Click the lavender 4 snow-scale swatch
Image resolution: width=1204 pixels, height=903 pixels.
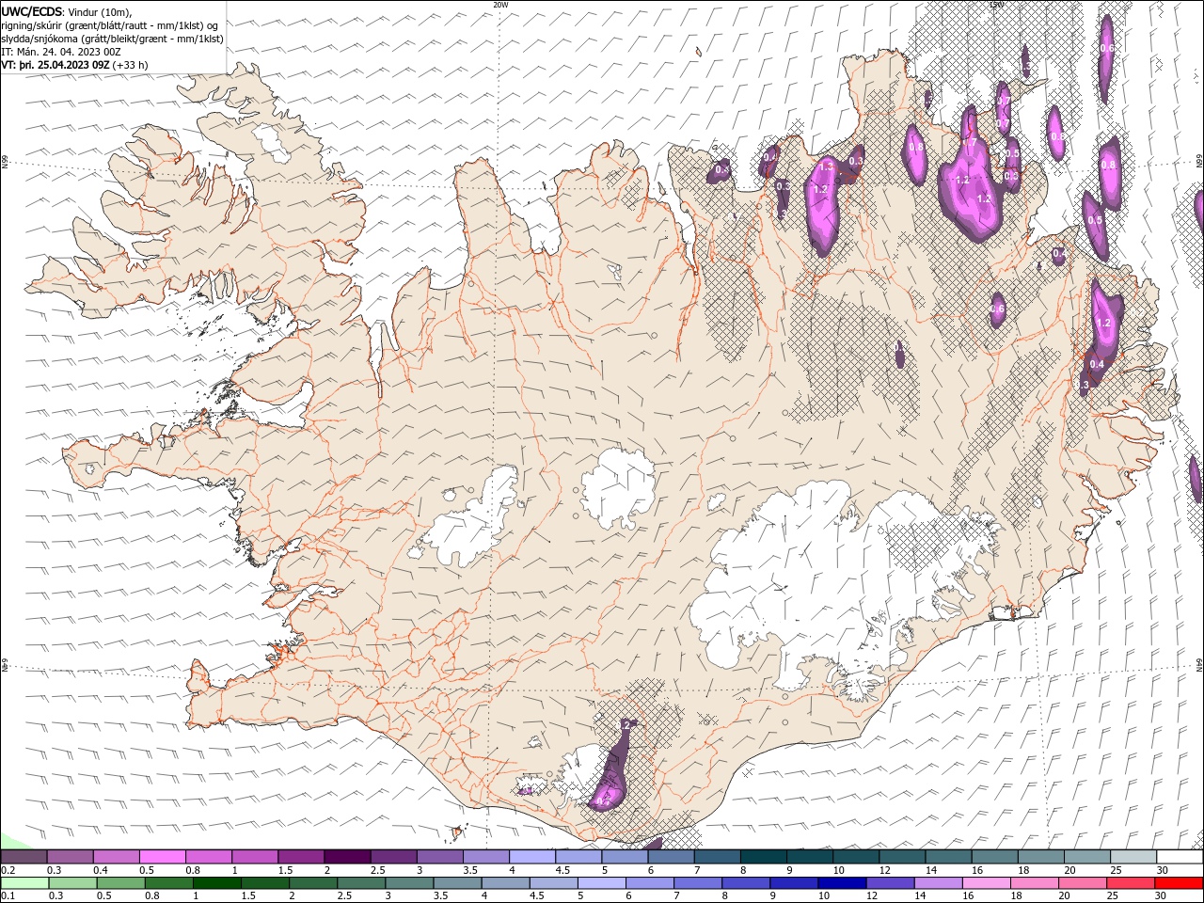(x=532, y=856)
